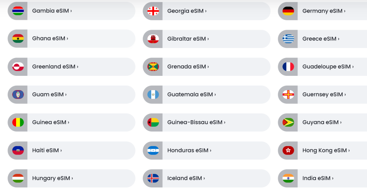This screenshot has width=367, height=190.
Task: Click the Haiti flag icon
Action: click(x=18, y=150)
